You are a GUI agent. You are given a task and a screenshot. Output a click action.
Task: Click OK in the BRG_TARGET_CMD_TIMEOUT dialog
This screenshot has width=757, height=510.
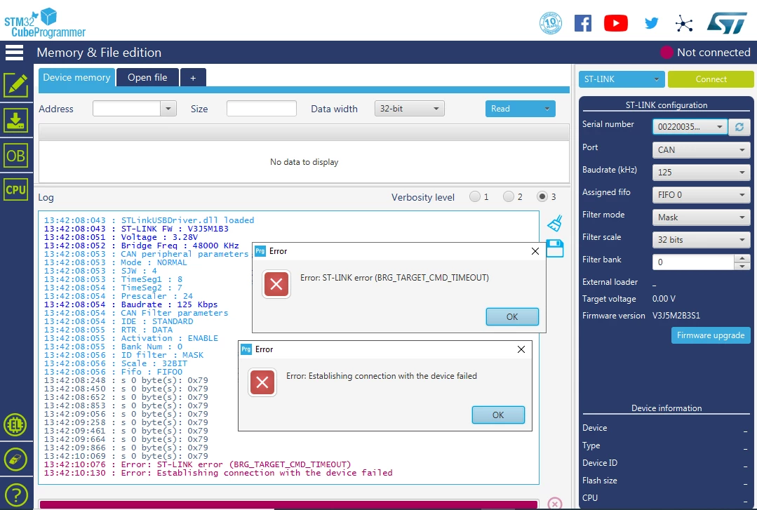click(x=512, y=317)
